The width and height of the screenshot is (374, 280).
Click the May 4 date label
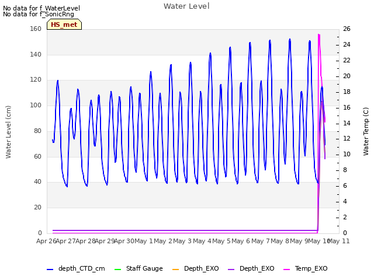(x=202, y=241)
